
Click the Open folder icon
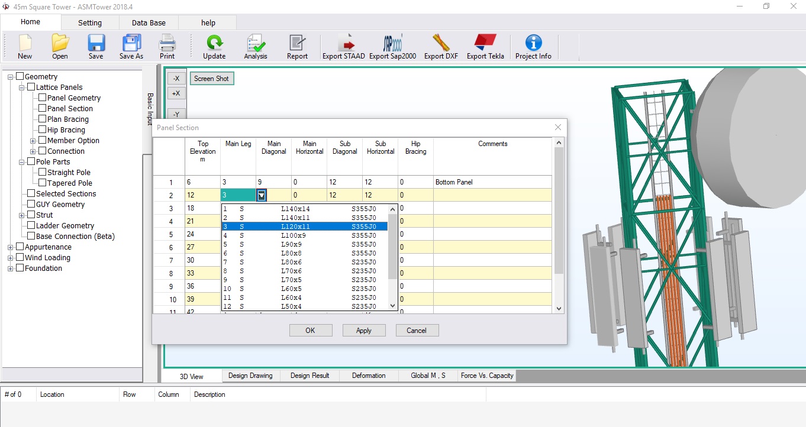[60, 47]
